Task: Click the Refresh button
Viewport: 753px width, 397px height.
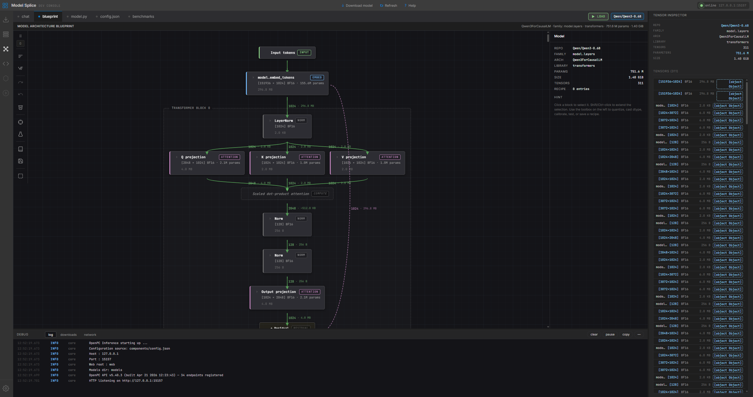Action: coord(389,6)
